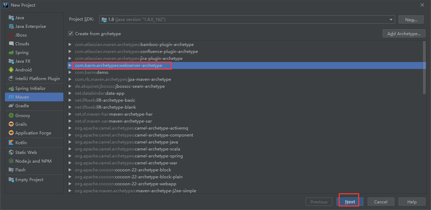
Task: Click the IntelliJ Platform Plugin icon
Action: pyautogui.click(x=11, y=79)
